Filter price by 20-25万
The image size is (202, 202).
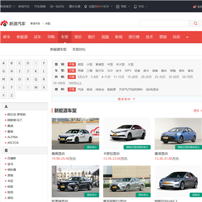[x=146, y=77]
